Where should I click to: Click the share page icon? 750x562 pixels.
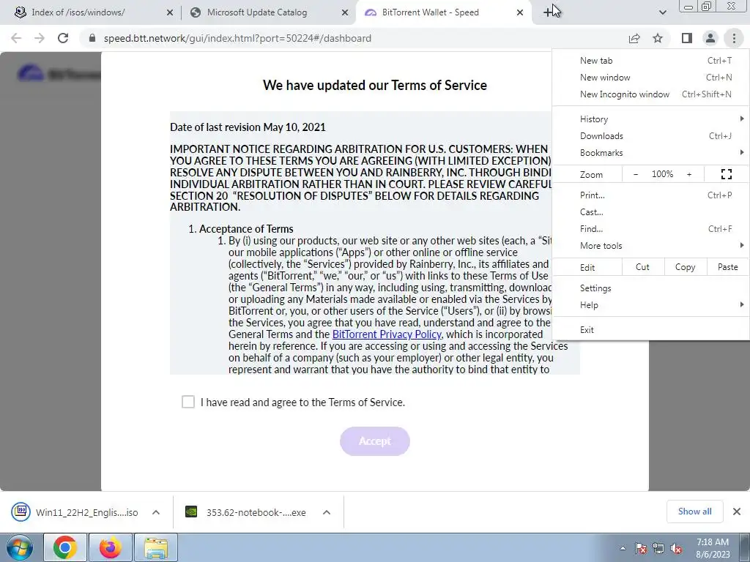pos(634,38)
